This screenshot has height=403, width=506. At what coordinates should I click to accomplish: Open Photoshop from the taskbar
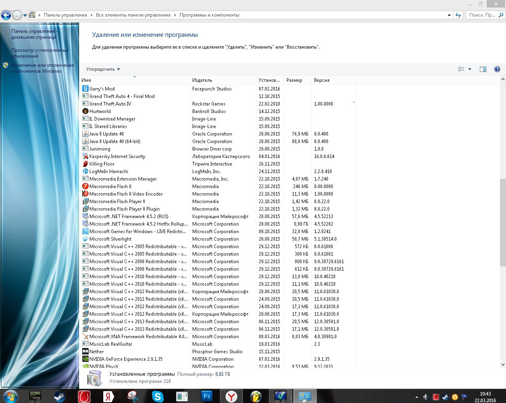tap(207, 396)
